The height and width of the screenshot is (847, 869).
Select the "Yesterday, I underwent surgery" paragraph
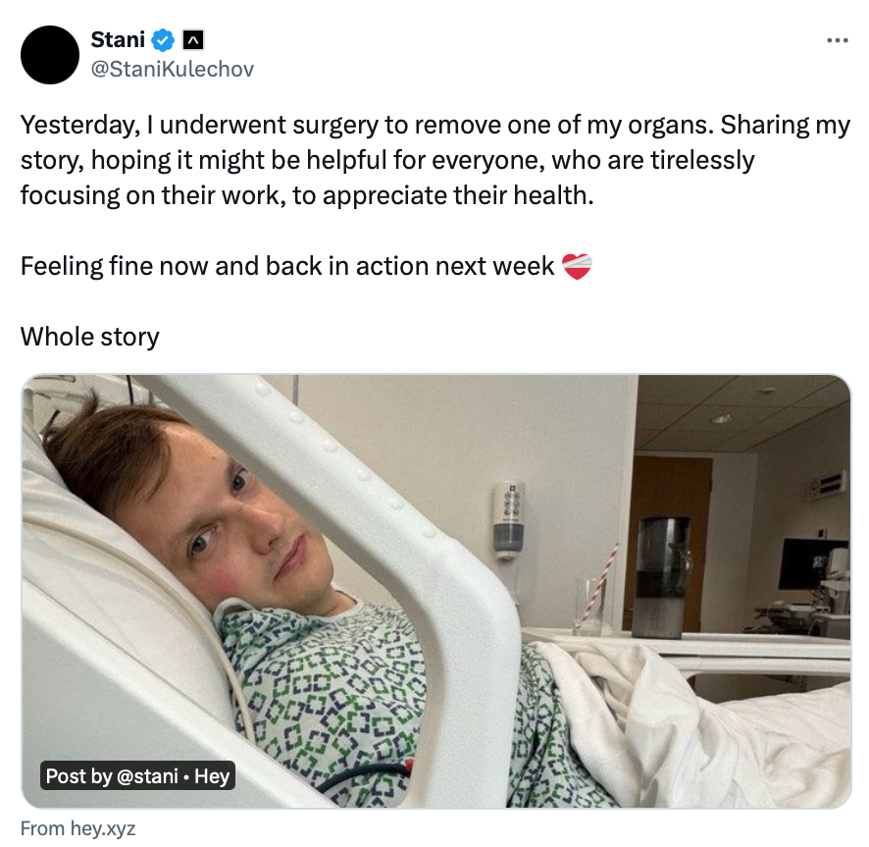coord(435,160)
